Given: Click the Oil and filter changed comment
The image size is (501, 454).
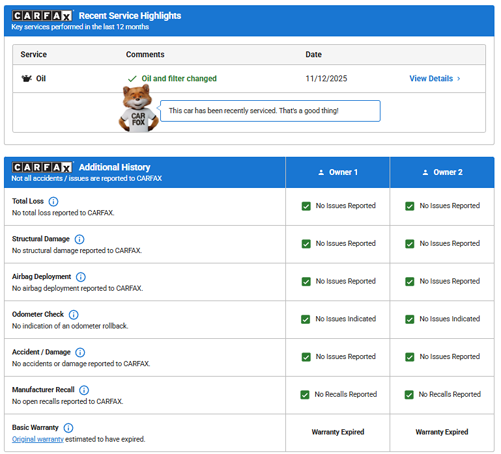Looking at the screenshot, I should [179, 79].
